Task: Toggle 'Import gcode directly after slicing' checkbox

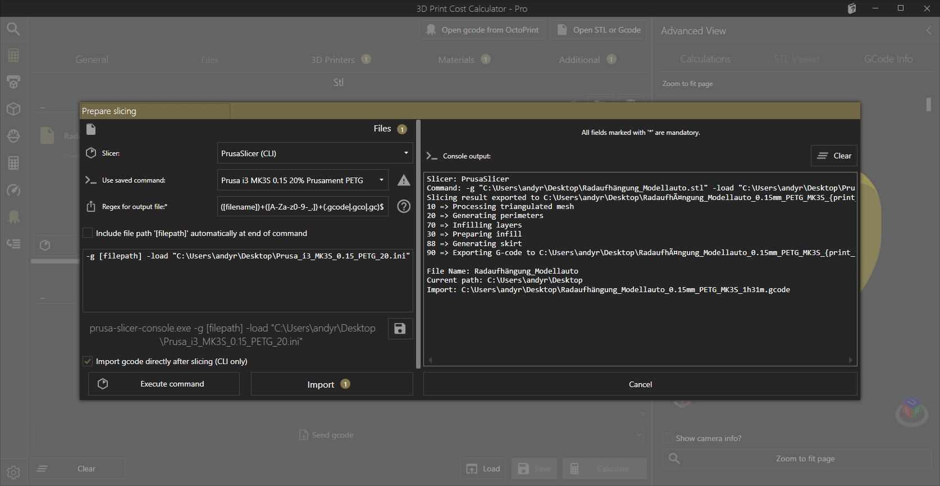Action: pyautogui.click(x=88, y=361)
